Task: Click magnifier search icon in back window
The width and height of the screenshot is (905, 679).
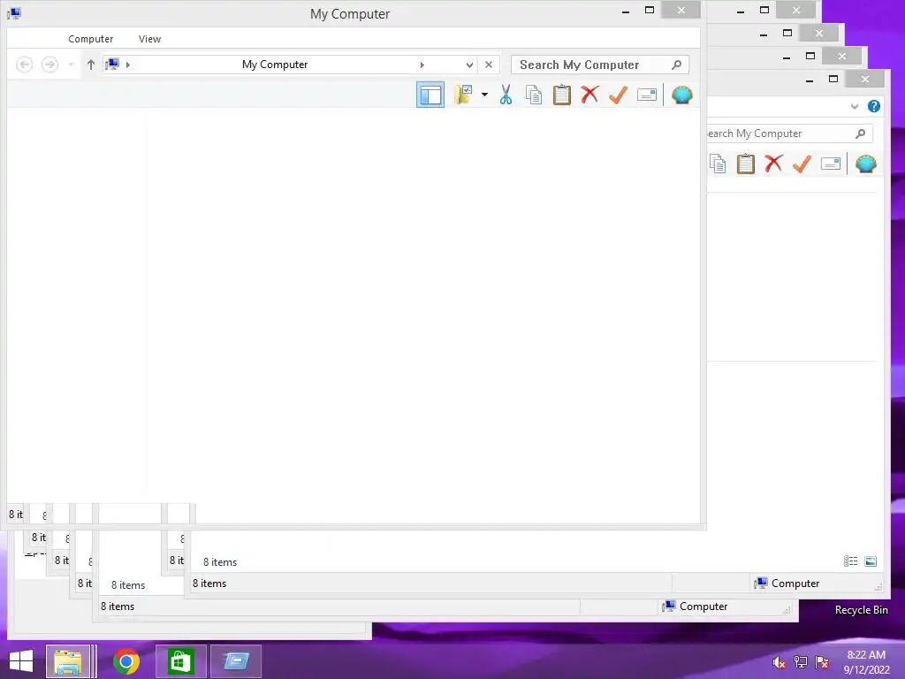Action: [x=860, y=134]
